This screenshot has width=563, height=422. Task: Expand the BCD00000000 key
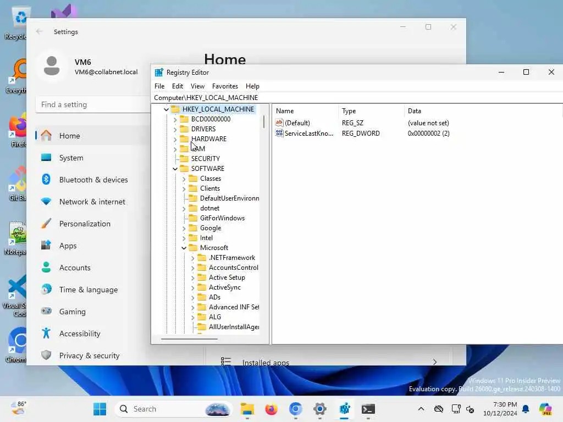[175, 119]
